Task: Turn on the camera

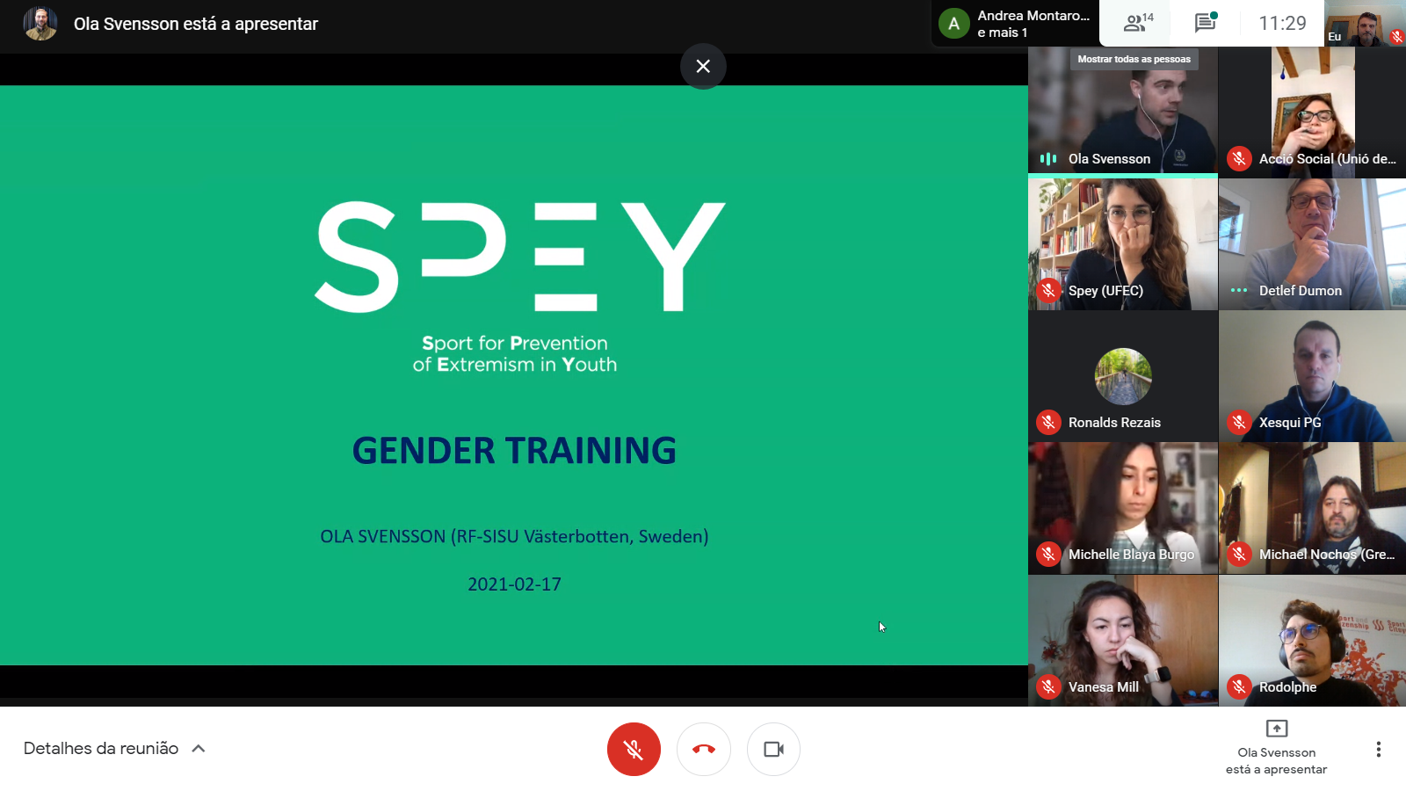Action: [x=773, y=749]
